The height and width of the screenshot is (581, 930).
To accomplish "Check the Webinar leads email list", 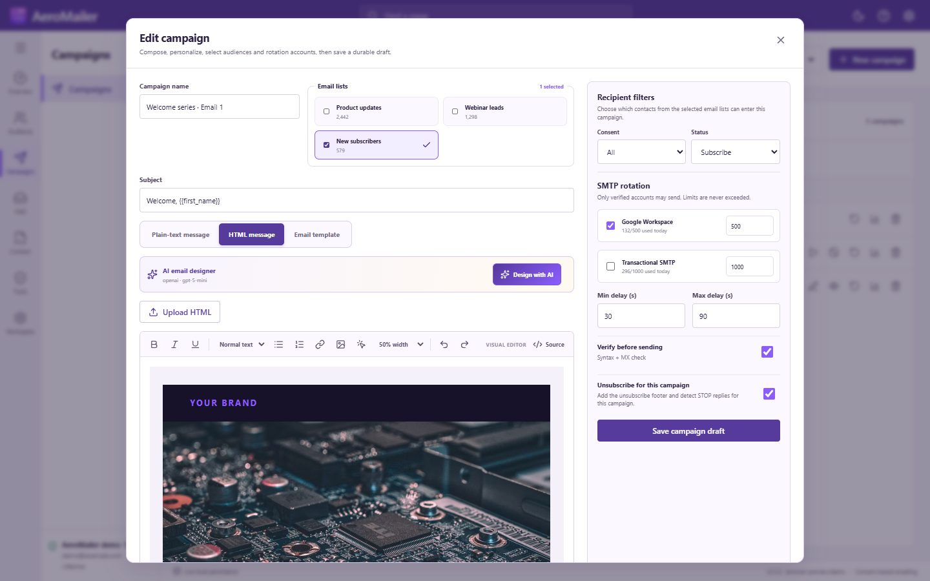I will coord(455,112).
